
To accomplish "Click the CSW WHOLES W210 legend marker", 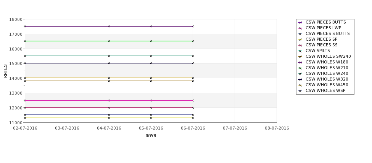I will coord(300,68).
